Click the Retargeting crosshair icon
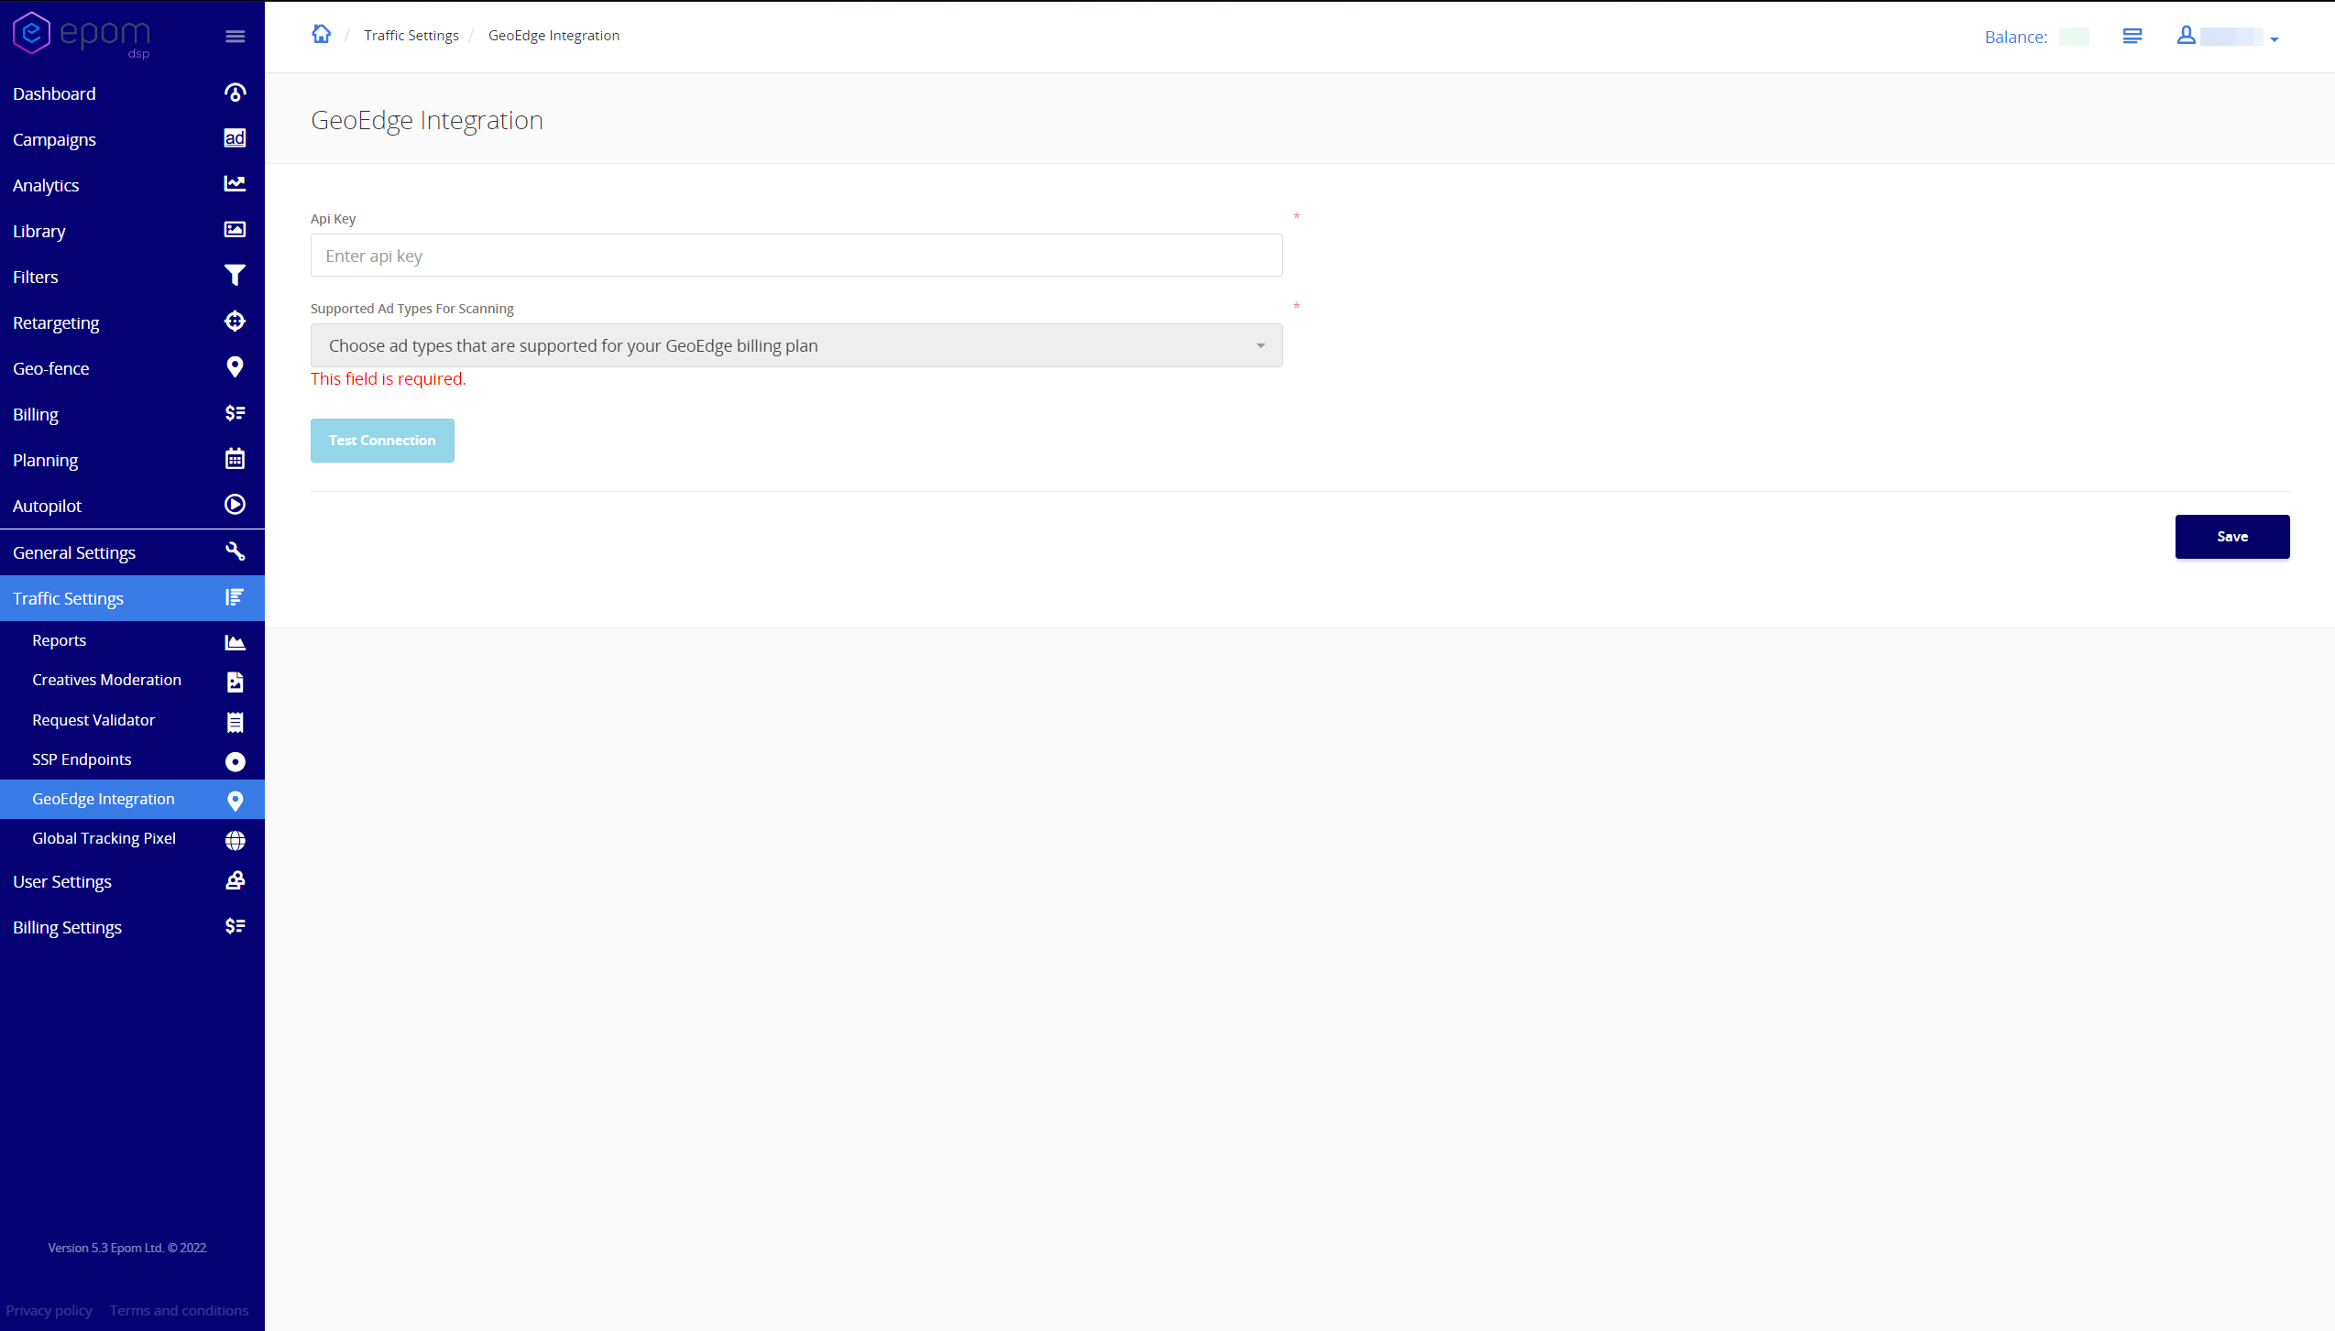Image resolution: width=2335 pixels, height=1331 pixels. pos(235,322)
